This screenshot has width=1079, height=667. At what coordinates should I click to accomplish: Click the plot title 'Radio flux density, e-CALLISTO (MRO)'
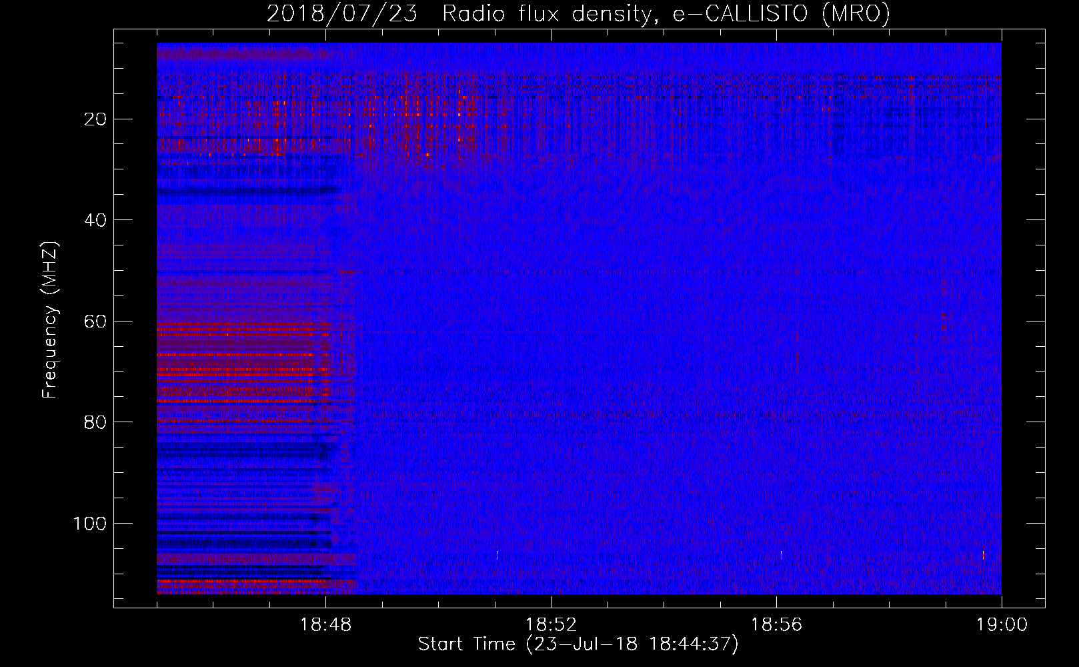point(666,14)
